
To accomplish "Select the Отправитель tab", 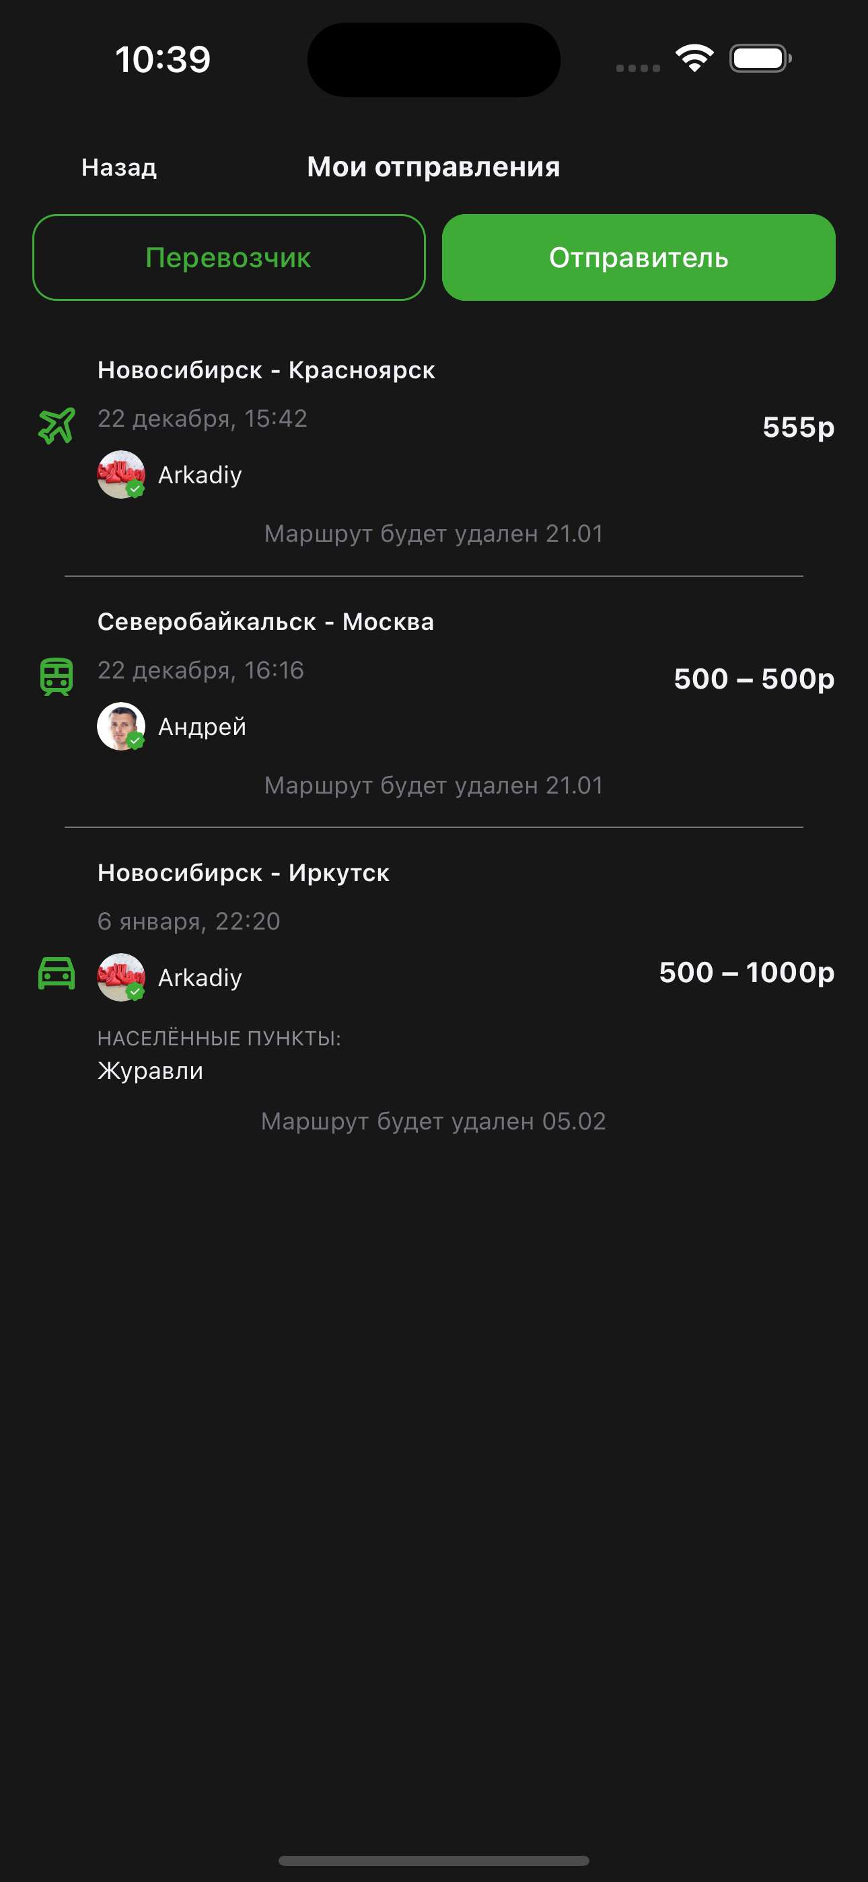I will pos(639,257).
